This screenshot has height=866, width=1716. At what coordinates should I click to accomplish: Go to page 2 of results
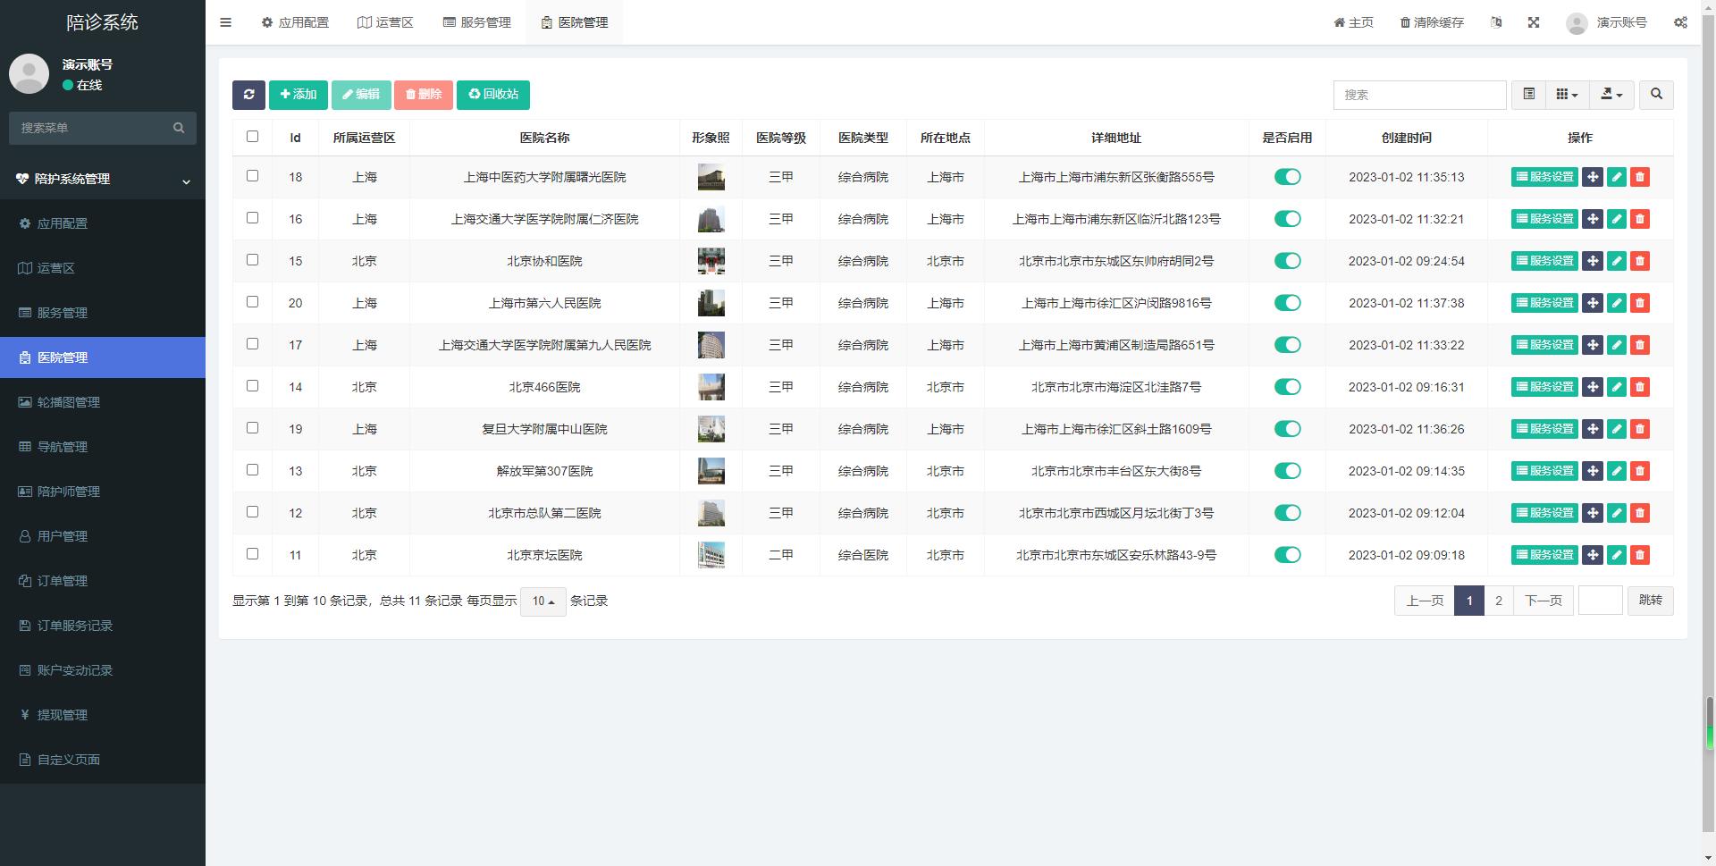(x=1499, y=601)
